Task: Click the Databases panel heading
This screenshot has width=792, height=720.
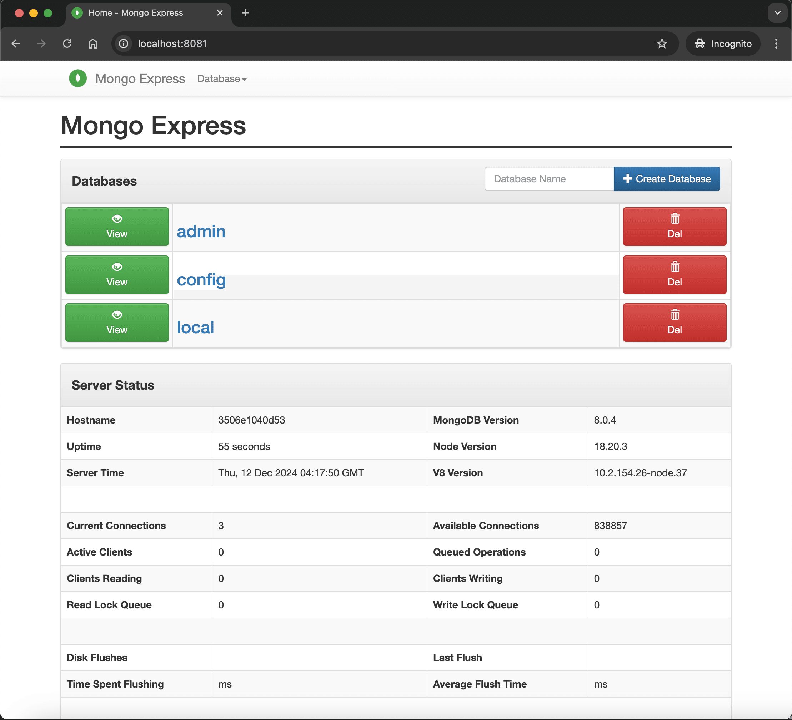Action: (x=105, y=181)
